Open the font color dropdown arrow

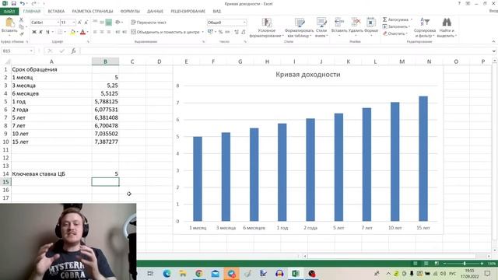click(87, 32)
